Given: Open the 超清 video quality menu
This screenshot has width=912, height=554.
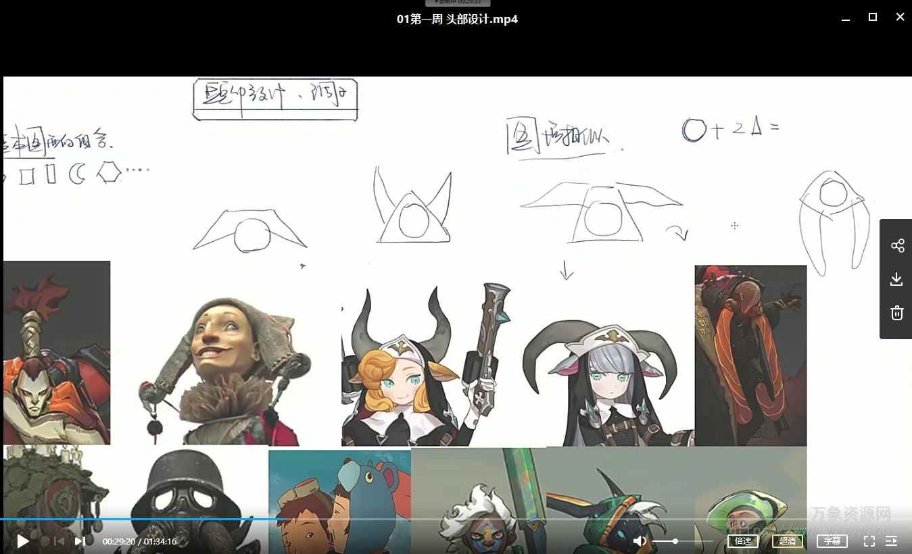Looking at the screenshot, I should point(787,541).
